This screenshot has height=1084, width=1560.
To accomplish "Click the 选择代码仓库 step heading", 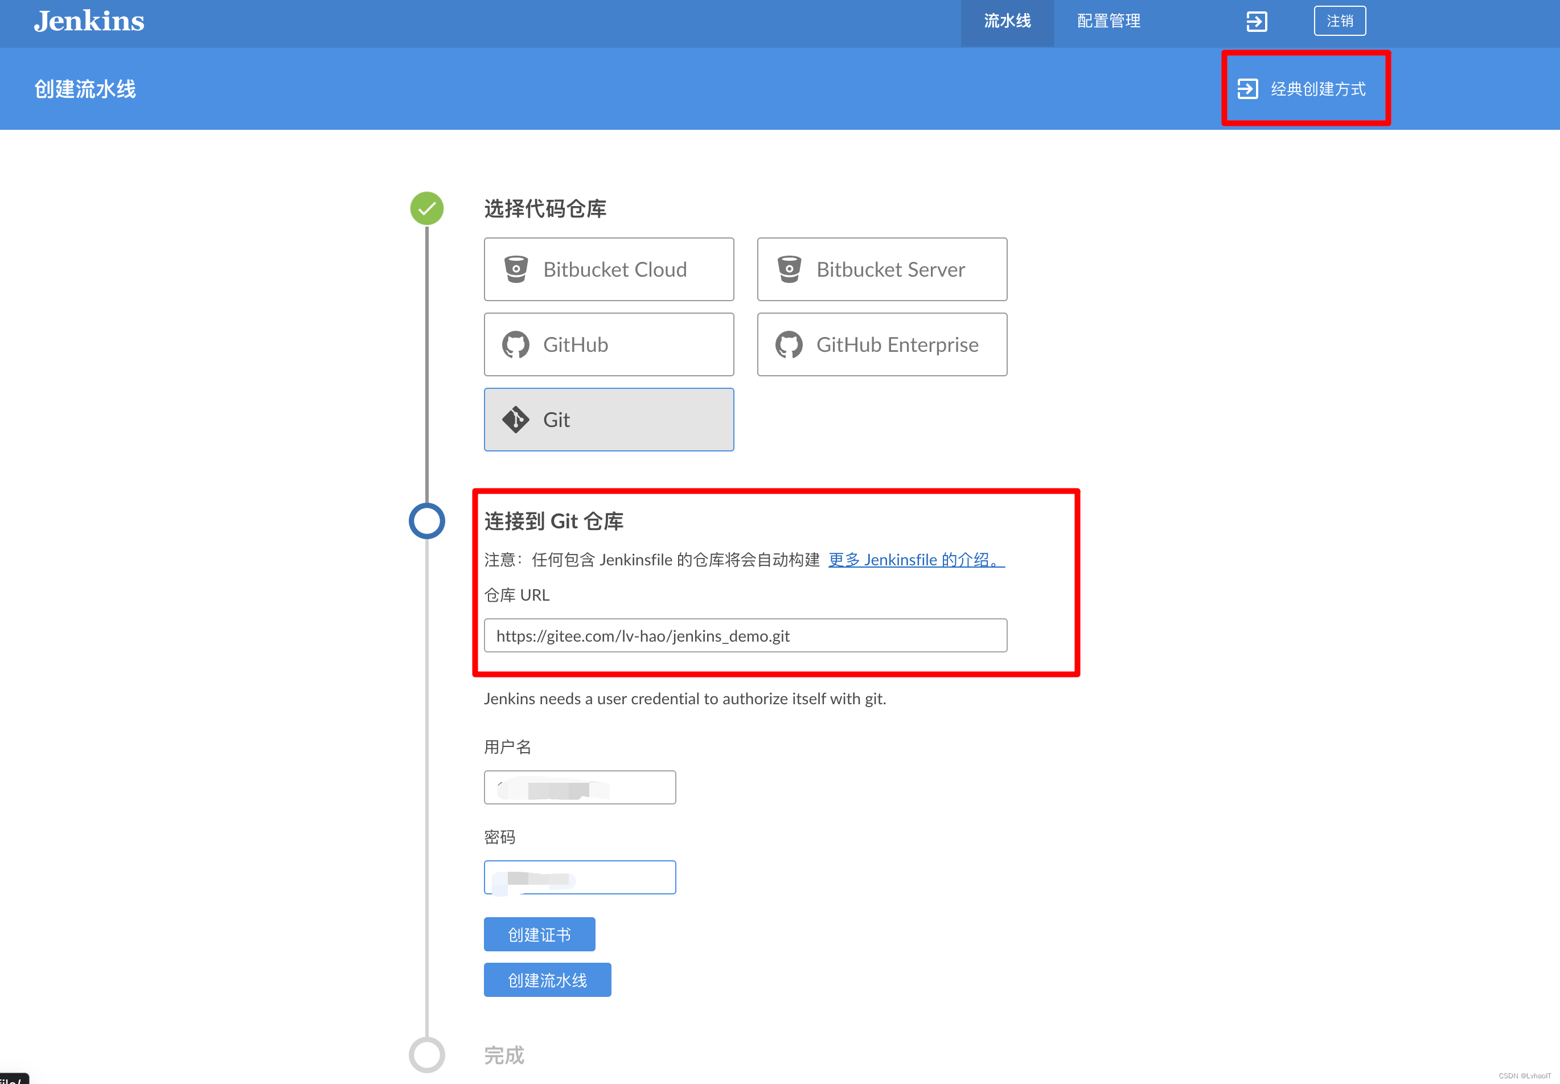I will pyautogui.click(x=545, y=208).
